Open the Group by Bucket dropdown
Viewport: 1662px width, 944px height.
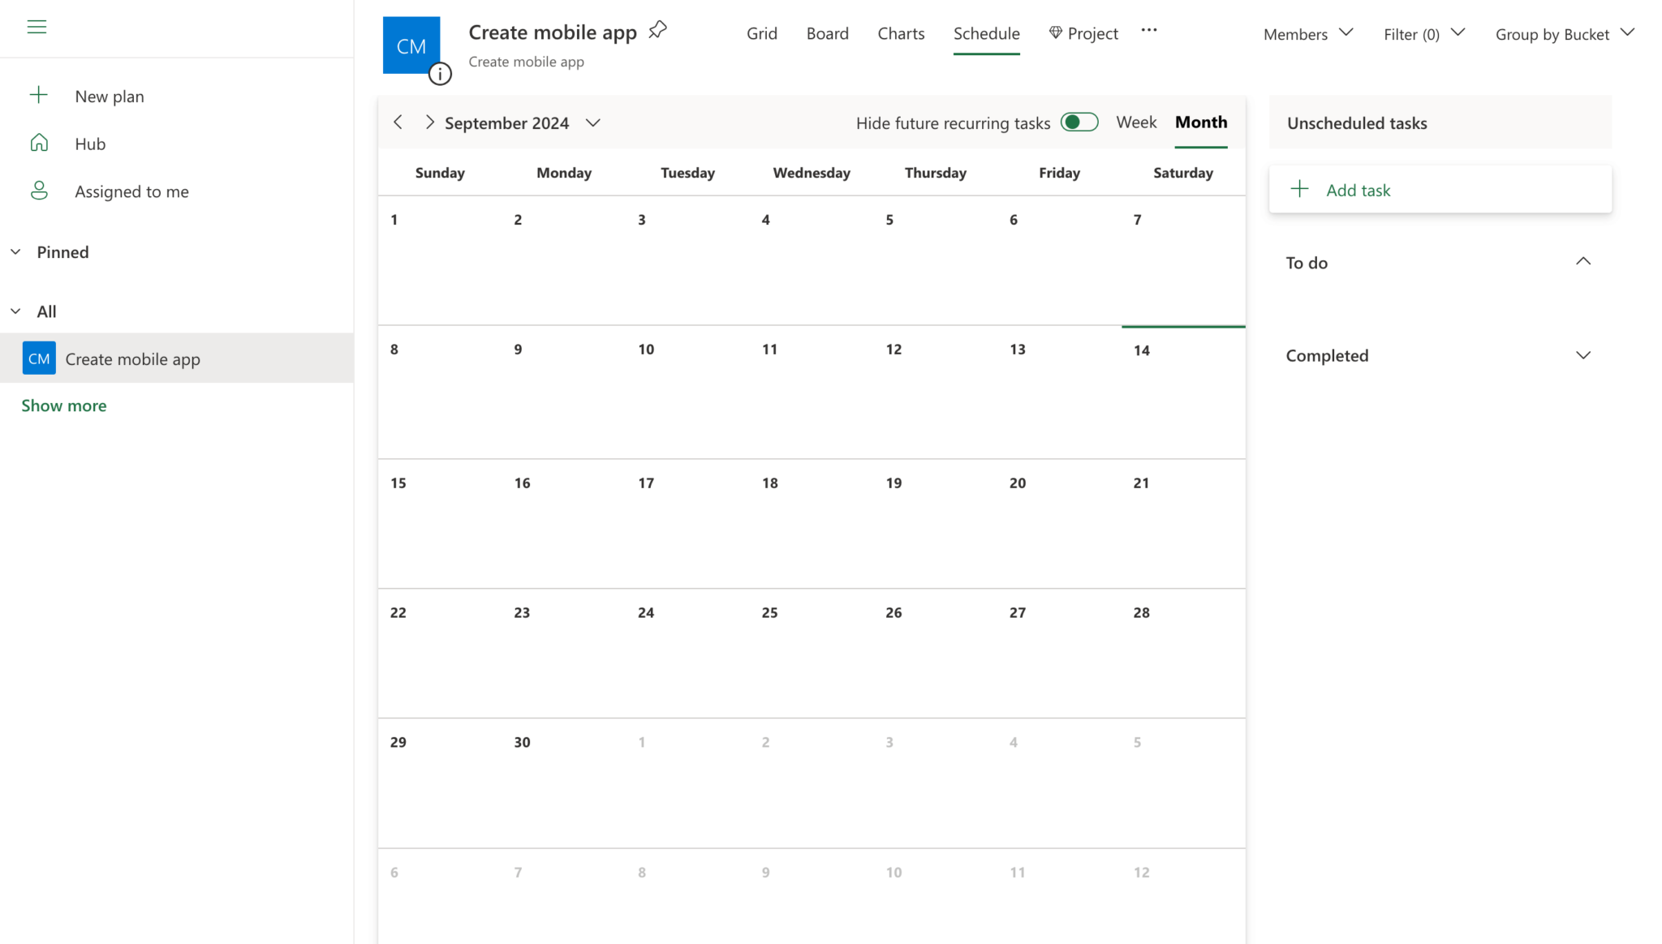1565,34
